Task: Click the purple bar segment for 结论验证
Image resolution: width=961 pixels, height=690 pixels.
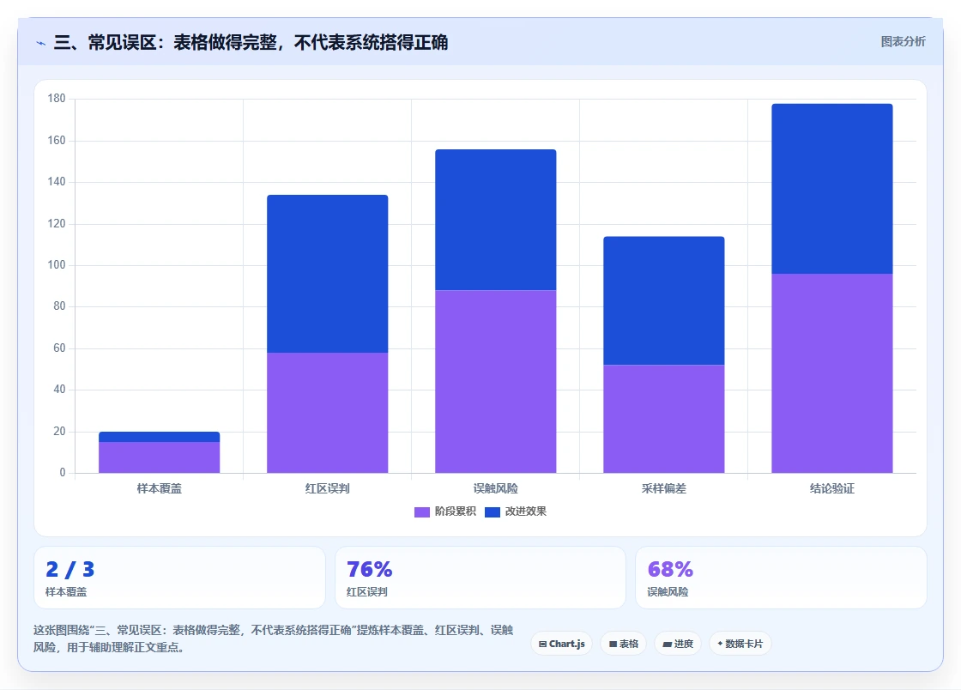Action: (832, 373)
